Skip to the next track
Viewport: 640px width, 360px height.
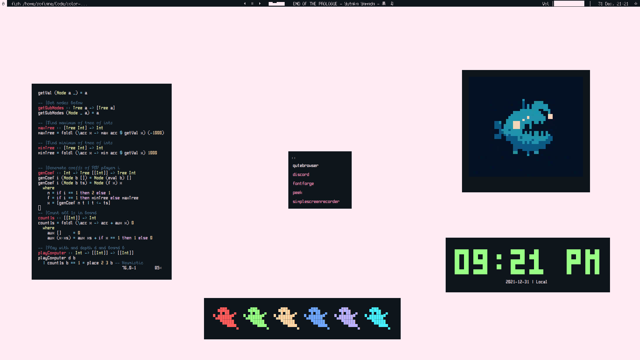pos(260,4)
